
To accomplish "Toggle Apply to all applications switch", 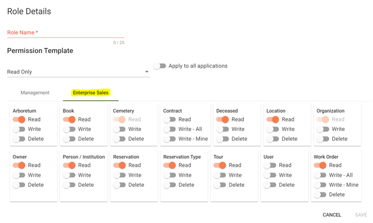I will 160,66.
